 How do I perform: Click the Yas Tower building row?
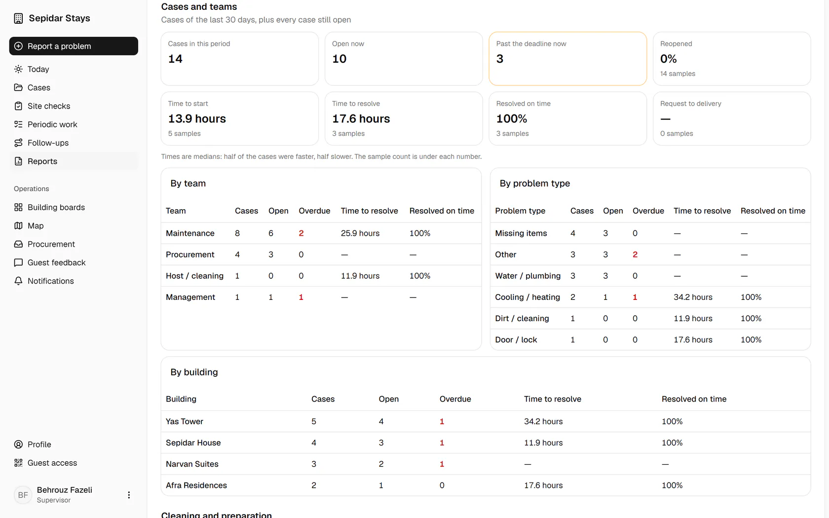[x=486, y=421]
